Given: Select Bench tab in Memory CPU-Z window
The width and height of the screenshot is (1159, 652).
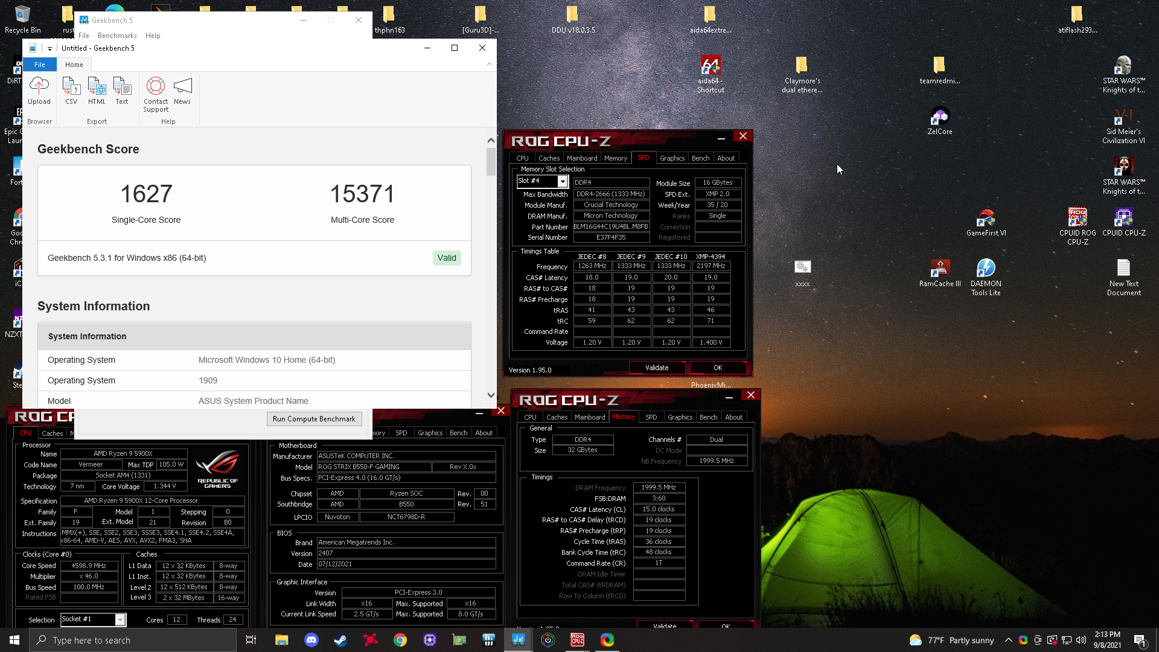Looking at the screenshot, I should click(708, 417).
